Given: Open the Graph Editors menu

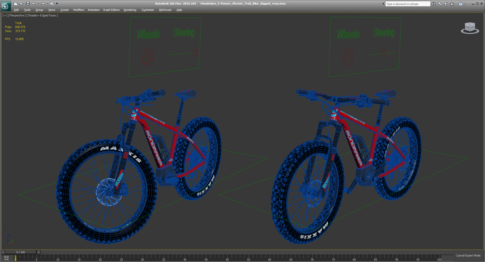Looking at the screenshot, I should click(x=111, y=10).
